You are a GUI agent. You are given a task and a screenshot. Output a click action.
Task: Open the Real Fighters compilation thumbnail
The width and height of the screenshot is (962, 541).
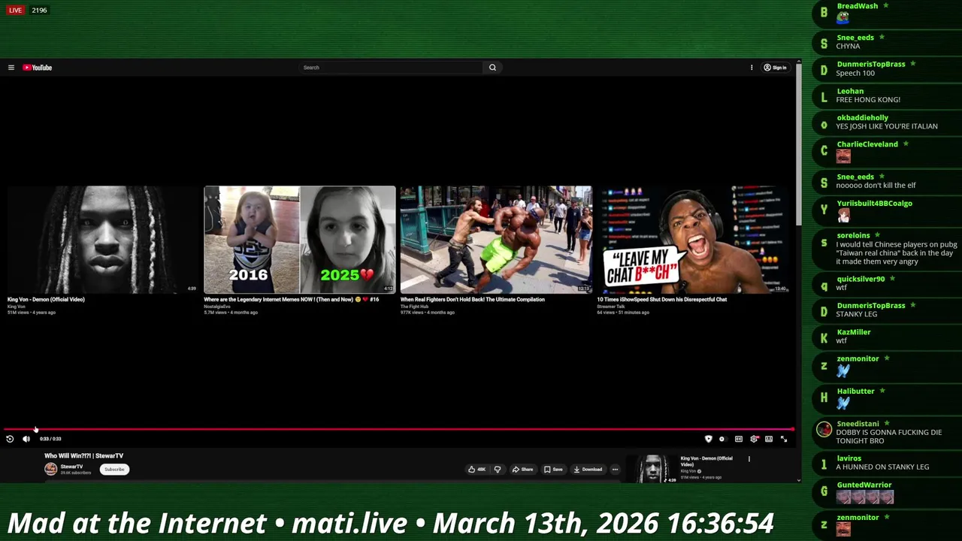(x=496, y=240)
